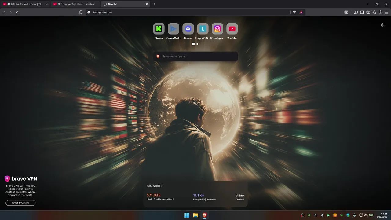Click the orange tray application icon
The width and height of the screenshot is (391, 220).
point(335,215)
